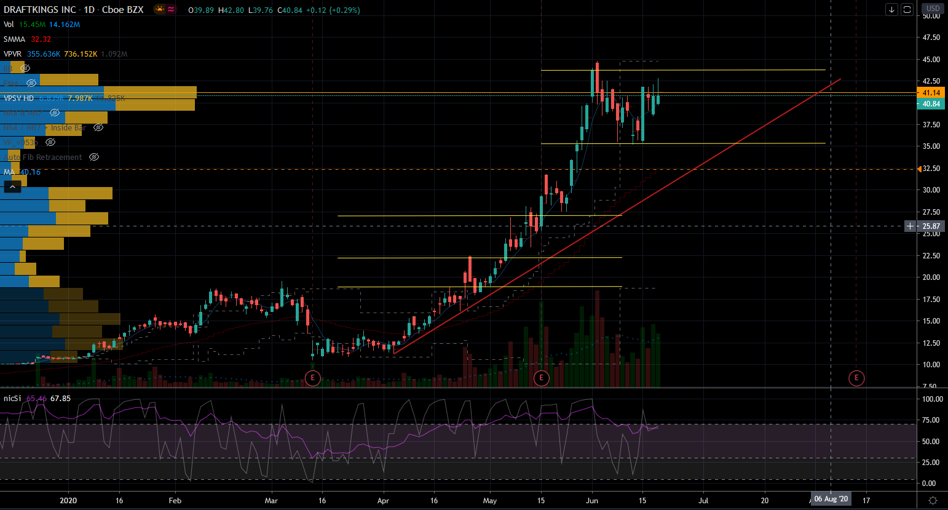The height and width of the screenshot is (510, 948).
Task: Select the MA 40.16 indicator legend
Action: click(22, 172)
